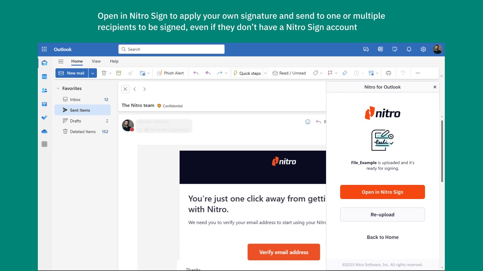Open the Calendar icon in left rail
Image resolution: width=483 pixels, height=271 pixels.
44,77
